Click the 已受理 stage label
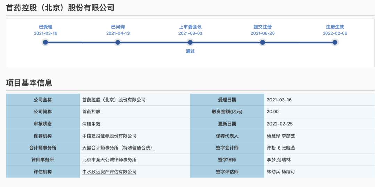 45,27
